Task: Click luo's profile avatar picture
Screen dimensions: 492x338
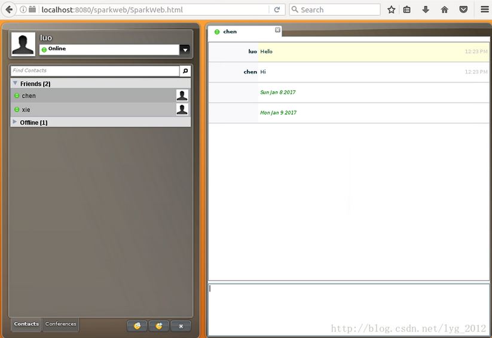Action: click(23, 44)
